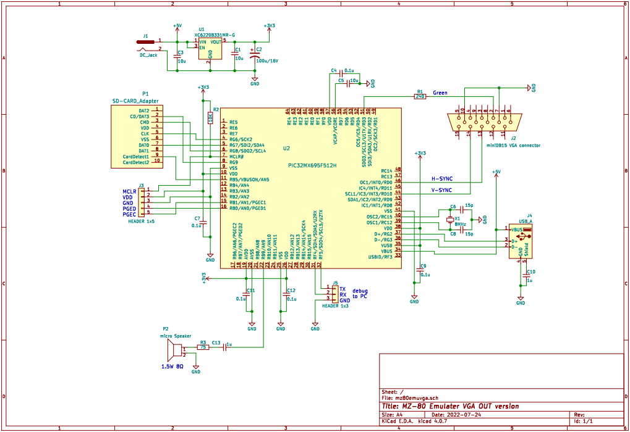This screenshot has width=630, height=432.
Task: Click the 'miniDB15 VGA connector' label
Action: pos(514,145)
